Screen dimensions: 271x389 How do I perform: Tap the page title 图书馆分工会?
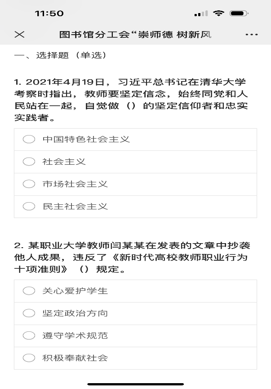click(x=135, y=35)
